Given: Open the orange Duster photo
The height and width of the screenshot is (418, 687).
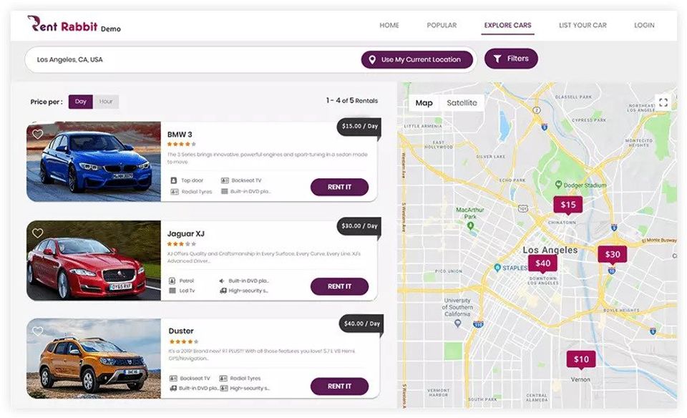Looking at the screenshot, I should pos(94,359).
